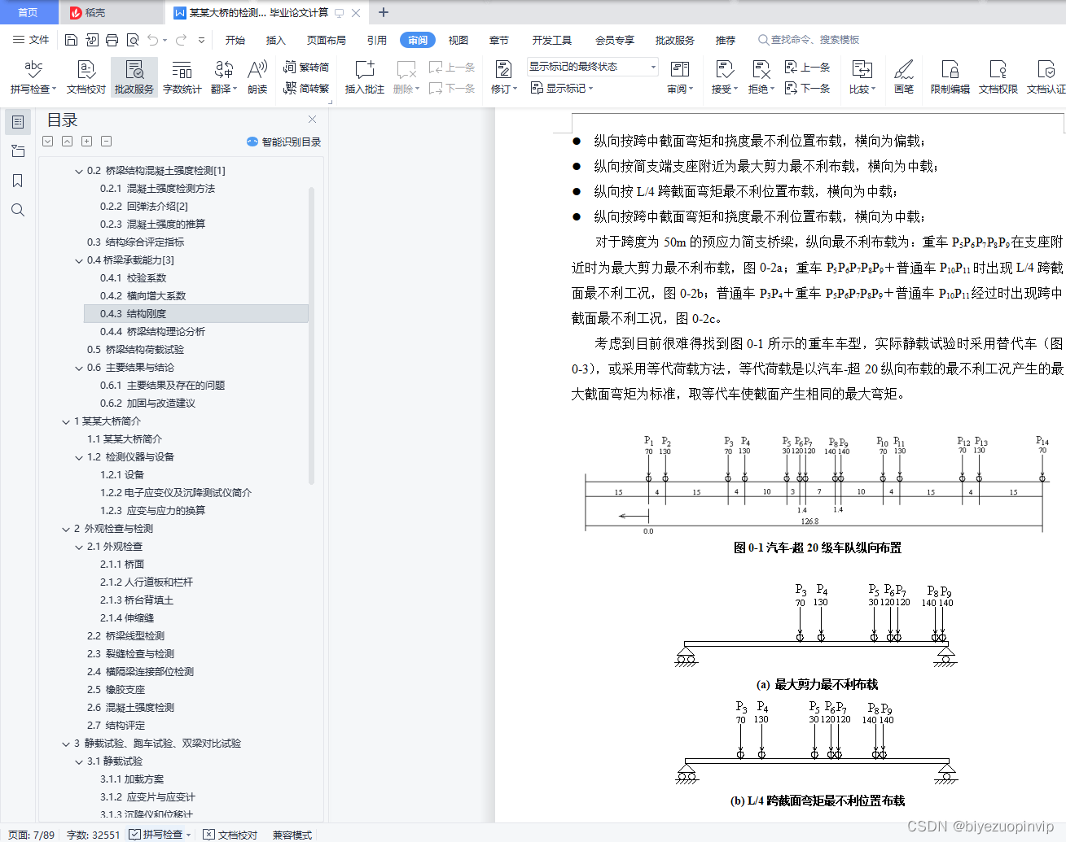The width and height of the screenshot is (1066, 842).
Task: Collapse the 0.2 桥梁结构混凝土强度检测 section
Action: click(x=79, y=171)
